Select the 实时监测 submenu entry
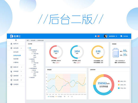 click(x=16, y=52)
